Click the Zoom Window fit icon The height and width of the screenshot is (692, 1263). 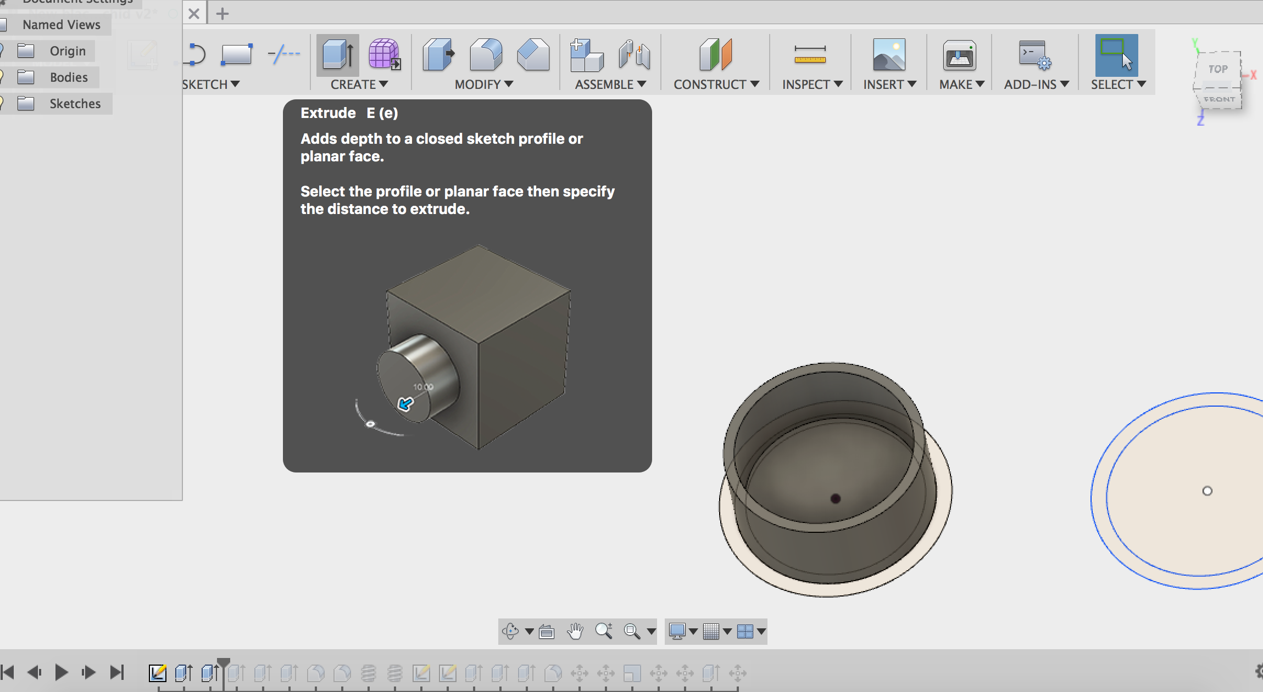coord(632,631)
